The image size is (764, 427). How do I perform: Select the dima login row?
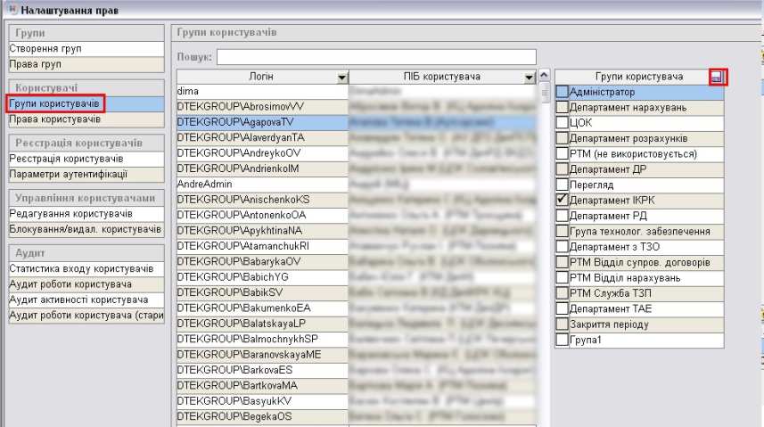(263, 91)
